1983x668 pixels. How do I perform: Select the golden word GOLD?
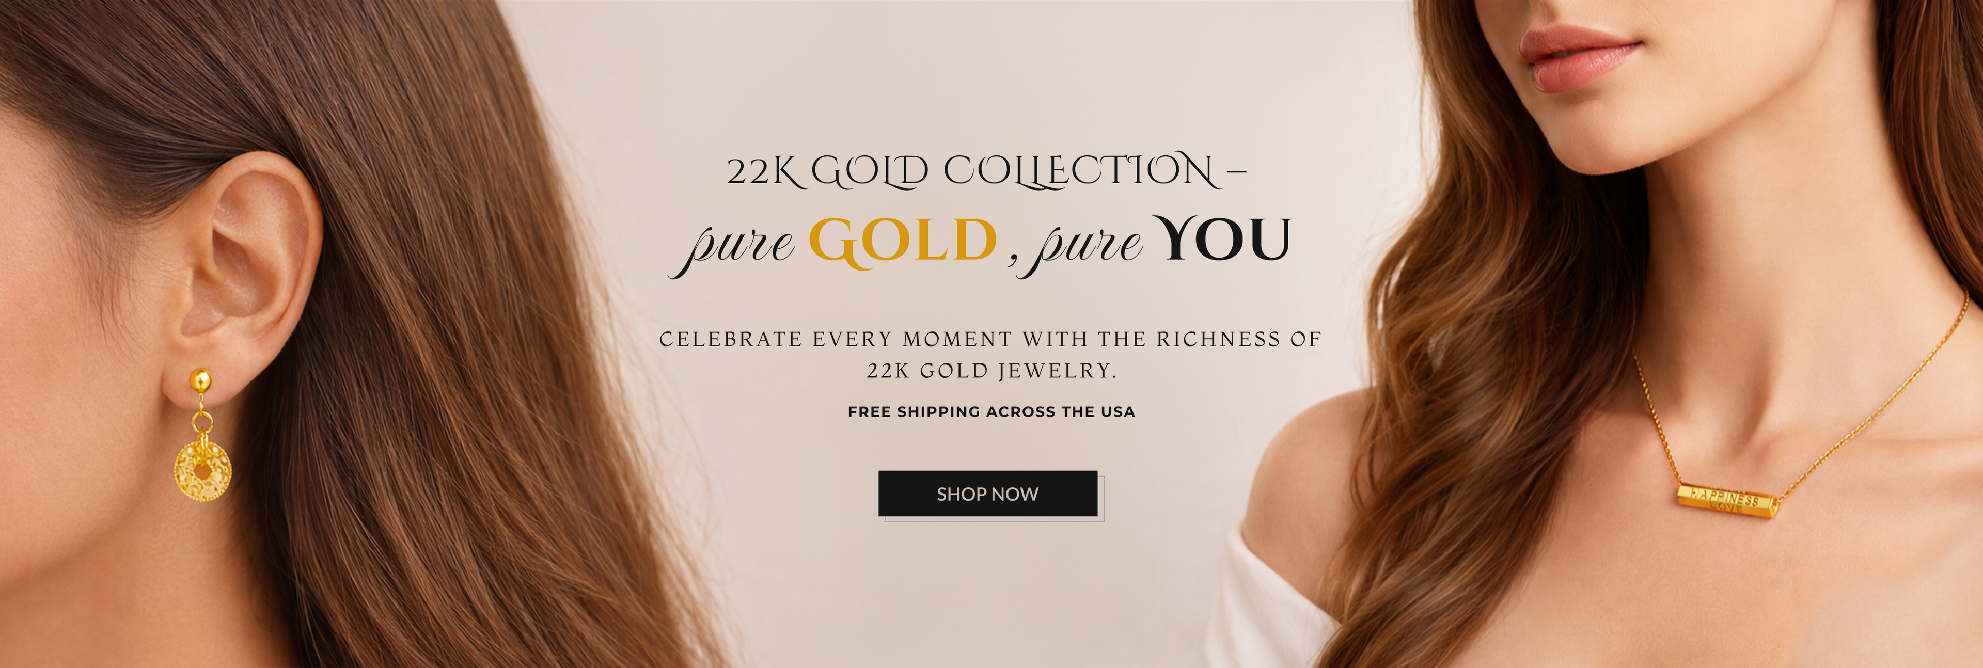click(x=903, y=242)
